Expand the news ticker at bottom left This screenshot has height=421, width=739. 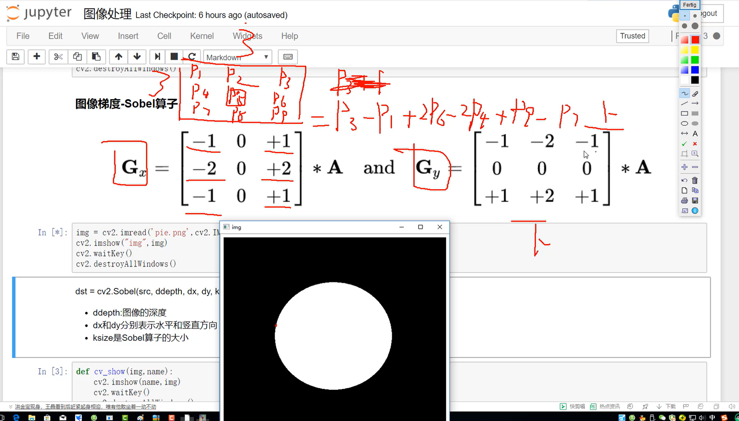click(x=10, y=407)
